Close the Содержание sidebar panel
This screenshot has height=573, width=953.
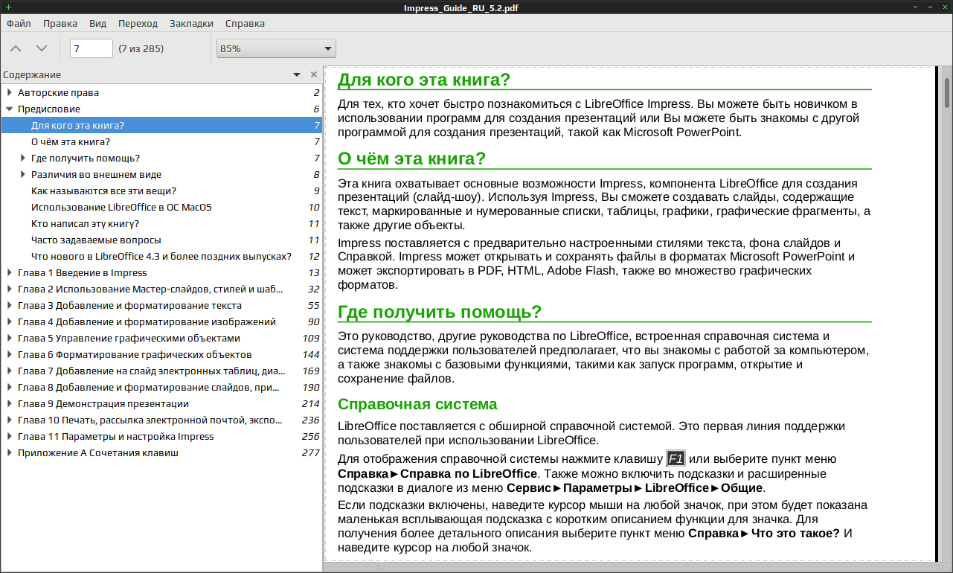pyautogui.click(x=314, y=74)
